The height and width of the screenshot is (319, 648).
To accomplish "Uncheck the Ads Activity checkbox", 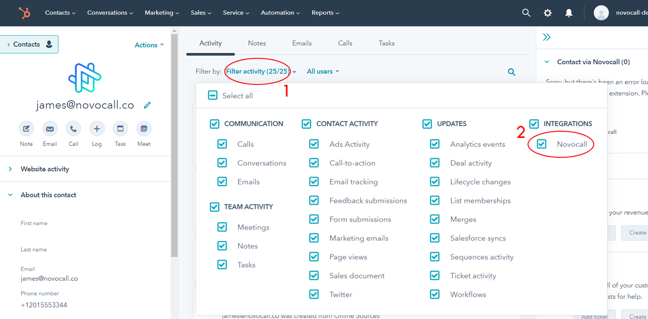I will 314,144.
